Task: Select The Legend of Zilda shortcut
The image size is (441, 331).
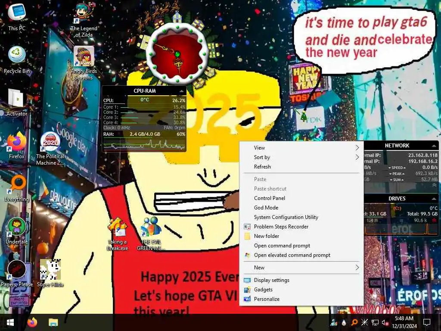Action: point(84,20)
